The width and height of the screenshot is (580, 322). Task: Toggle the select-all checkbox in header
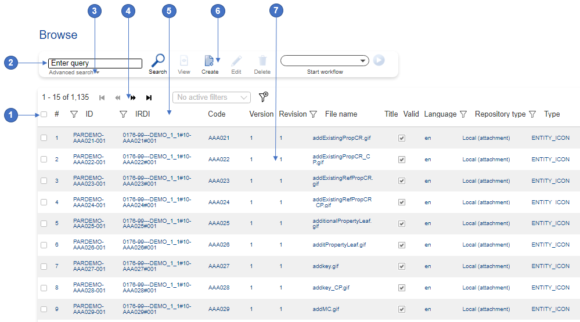(x=44, y=114)
